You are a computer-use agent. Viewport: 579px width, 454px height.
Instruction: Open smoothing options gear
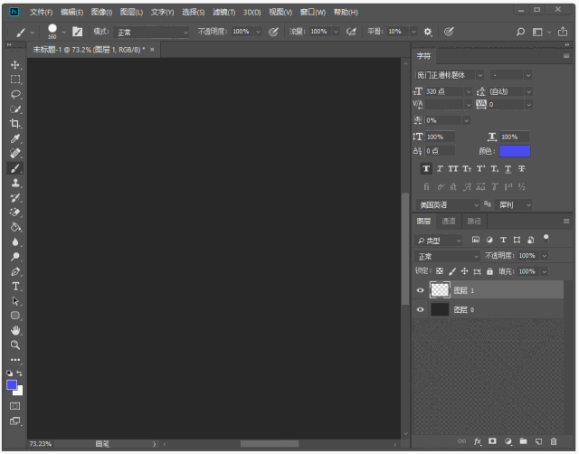[428, 33]
